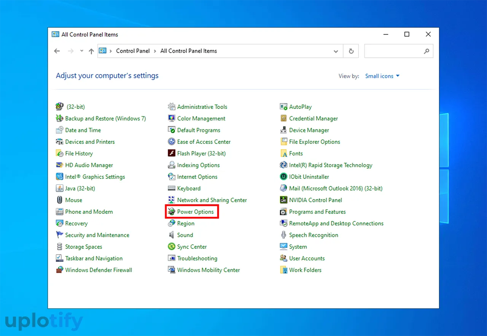
Task: Click the File History icon
Action: (x=59, y=153)
